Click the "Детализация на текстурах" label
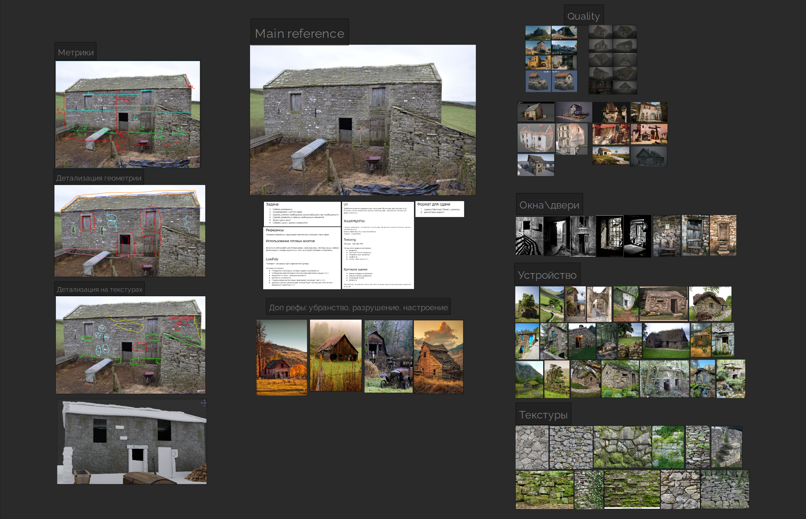806x519 pixels. 99,289
